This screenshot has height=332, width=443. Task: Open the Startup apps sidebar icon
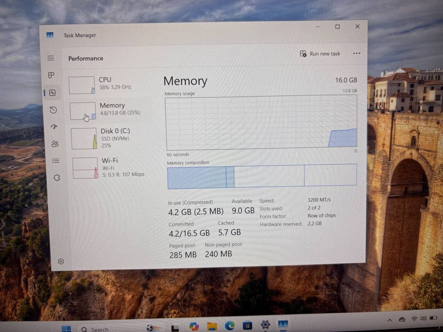tap(54, 127)
